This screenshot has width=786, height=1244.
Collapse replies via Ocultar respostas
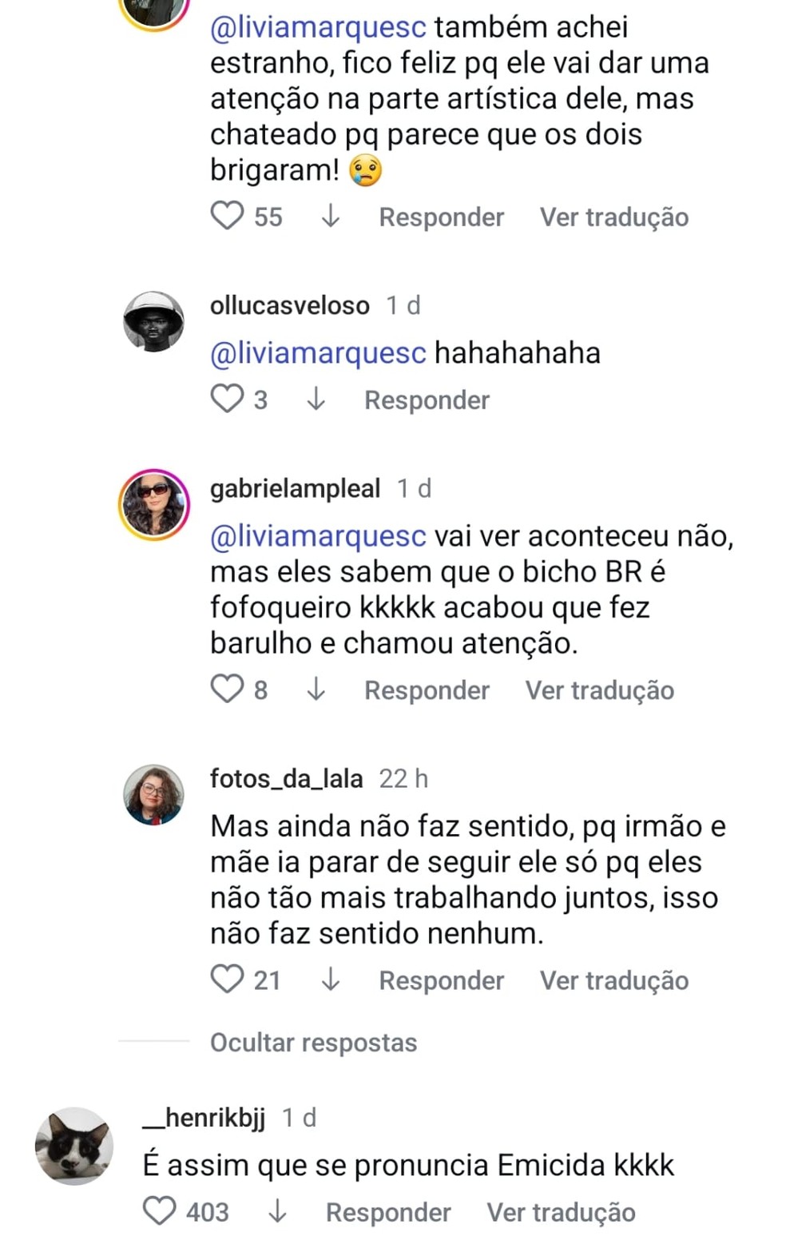coord(312,1042)
